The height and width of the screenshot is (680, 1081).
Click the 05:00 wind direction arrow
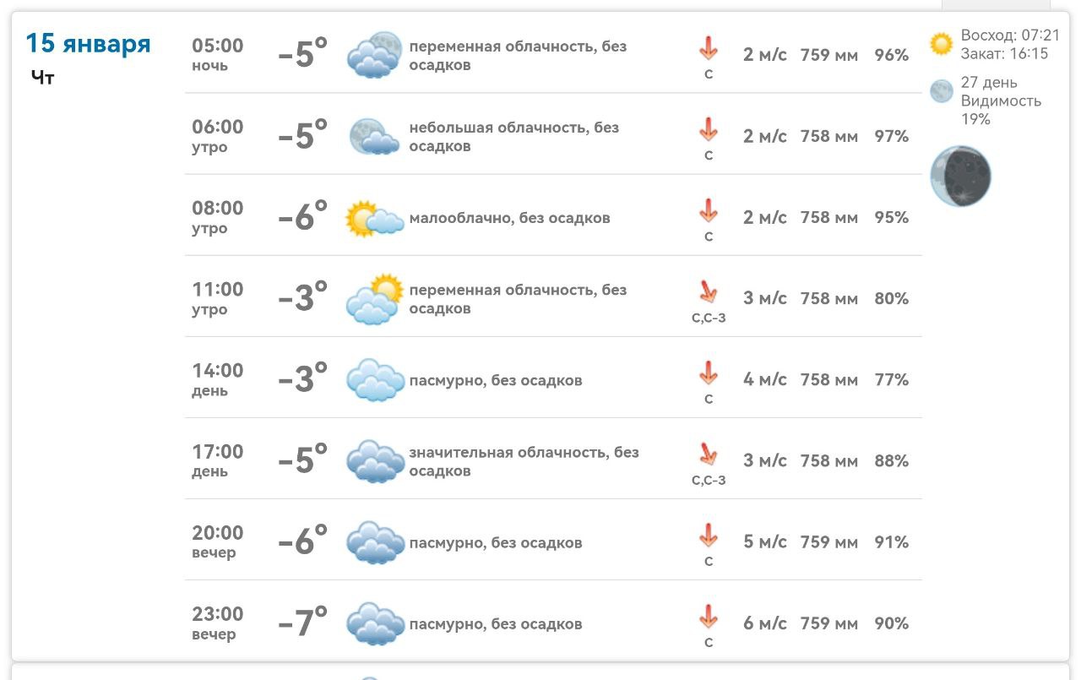pyautogui.click(x=708, y=48)
